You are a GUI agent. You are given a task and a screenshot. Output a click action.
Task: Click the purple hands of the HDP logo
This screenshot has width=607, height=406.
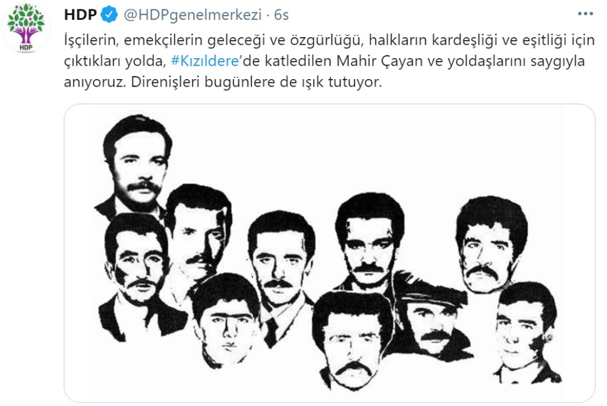[x=26, y=34]
